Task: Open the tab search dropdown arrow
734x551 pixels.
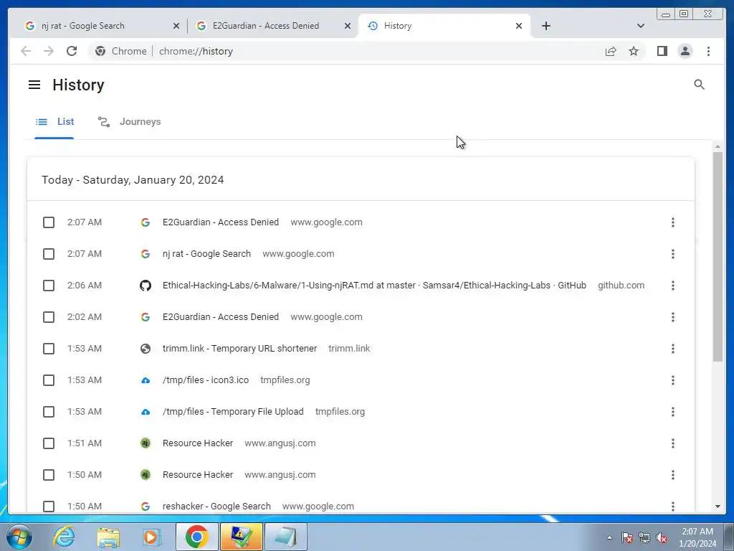Action: [641, 26]
